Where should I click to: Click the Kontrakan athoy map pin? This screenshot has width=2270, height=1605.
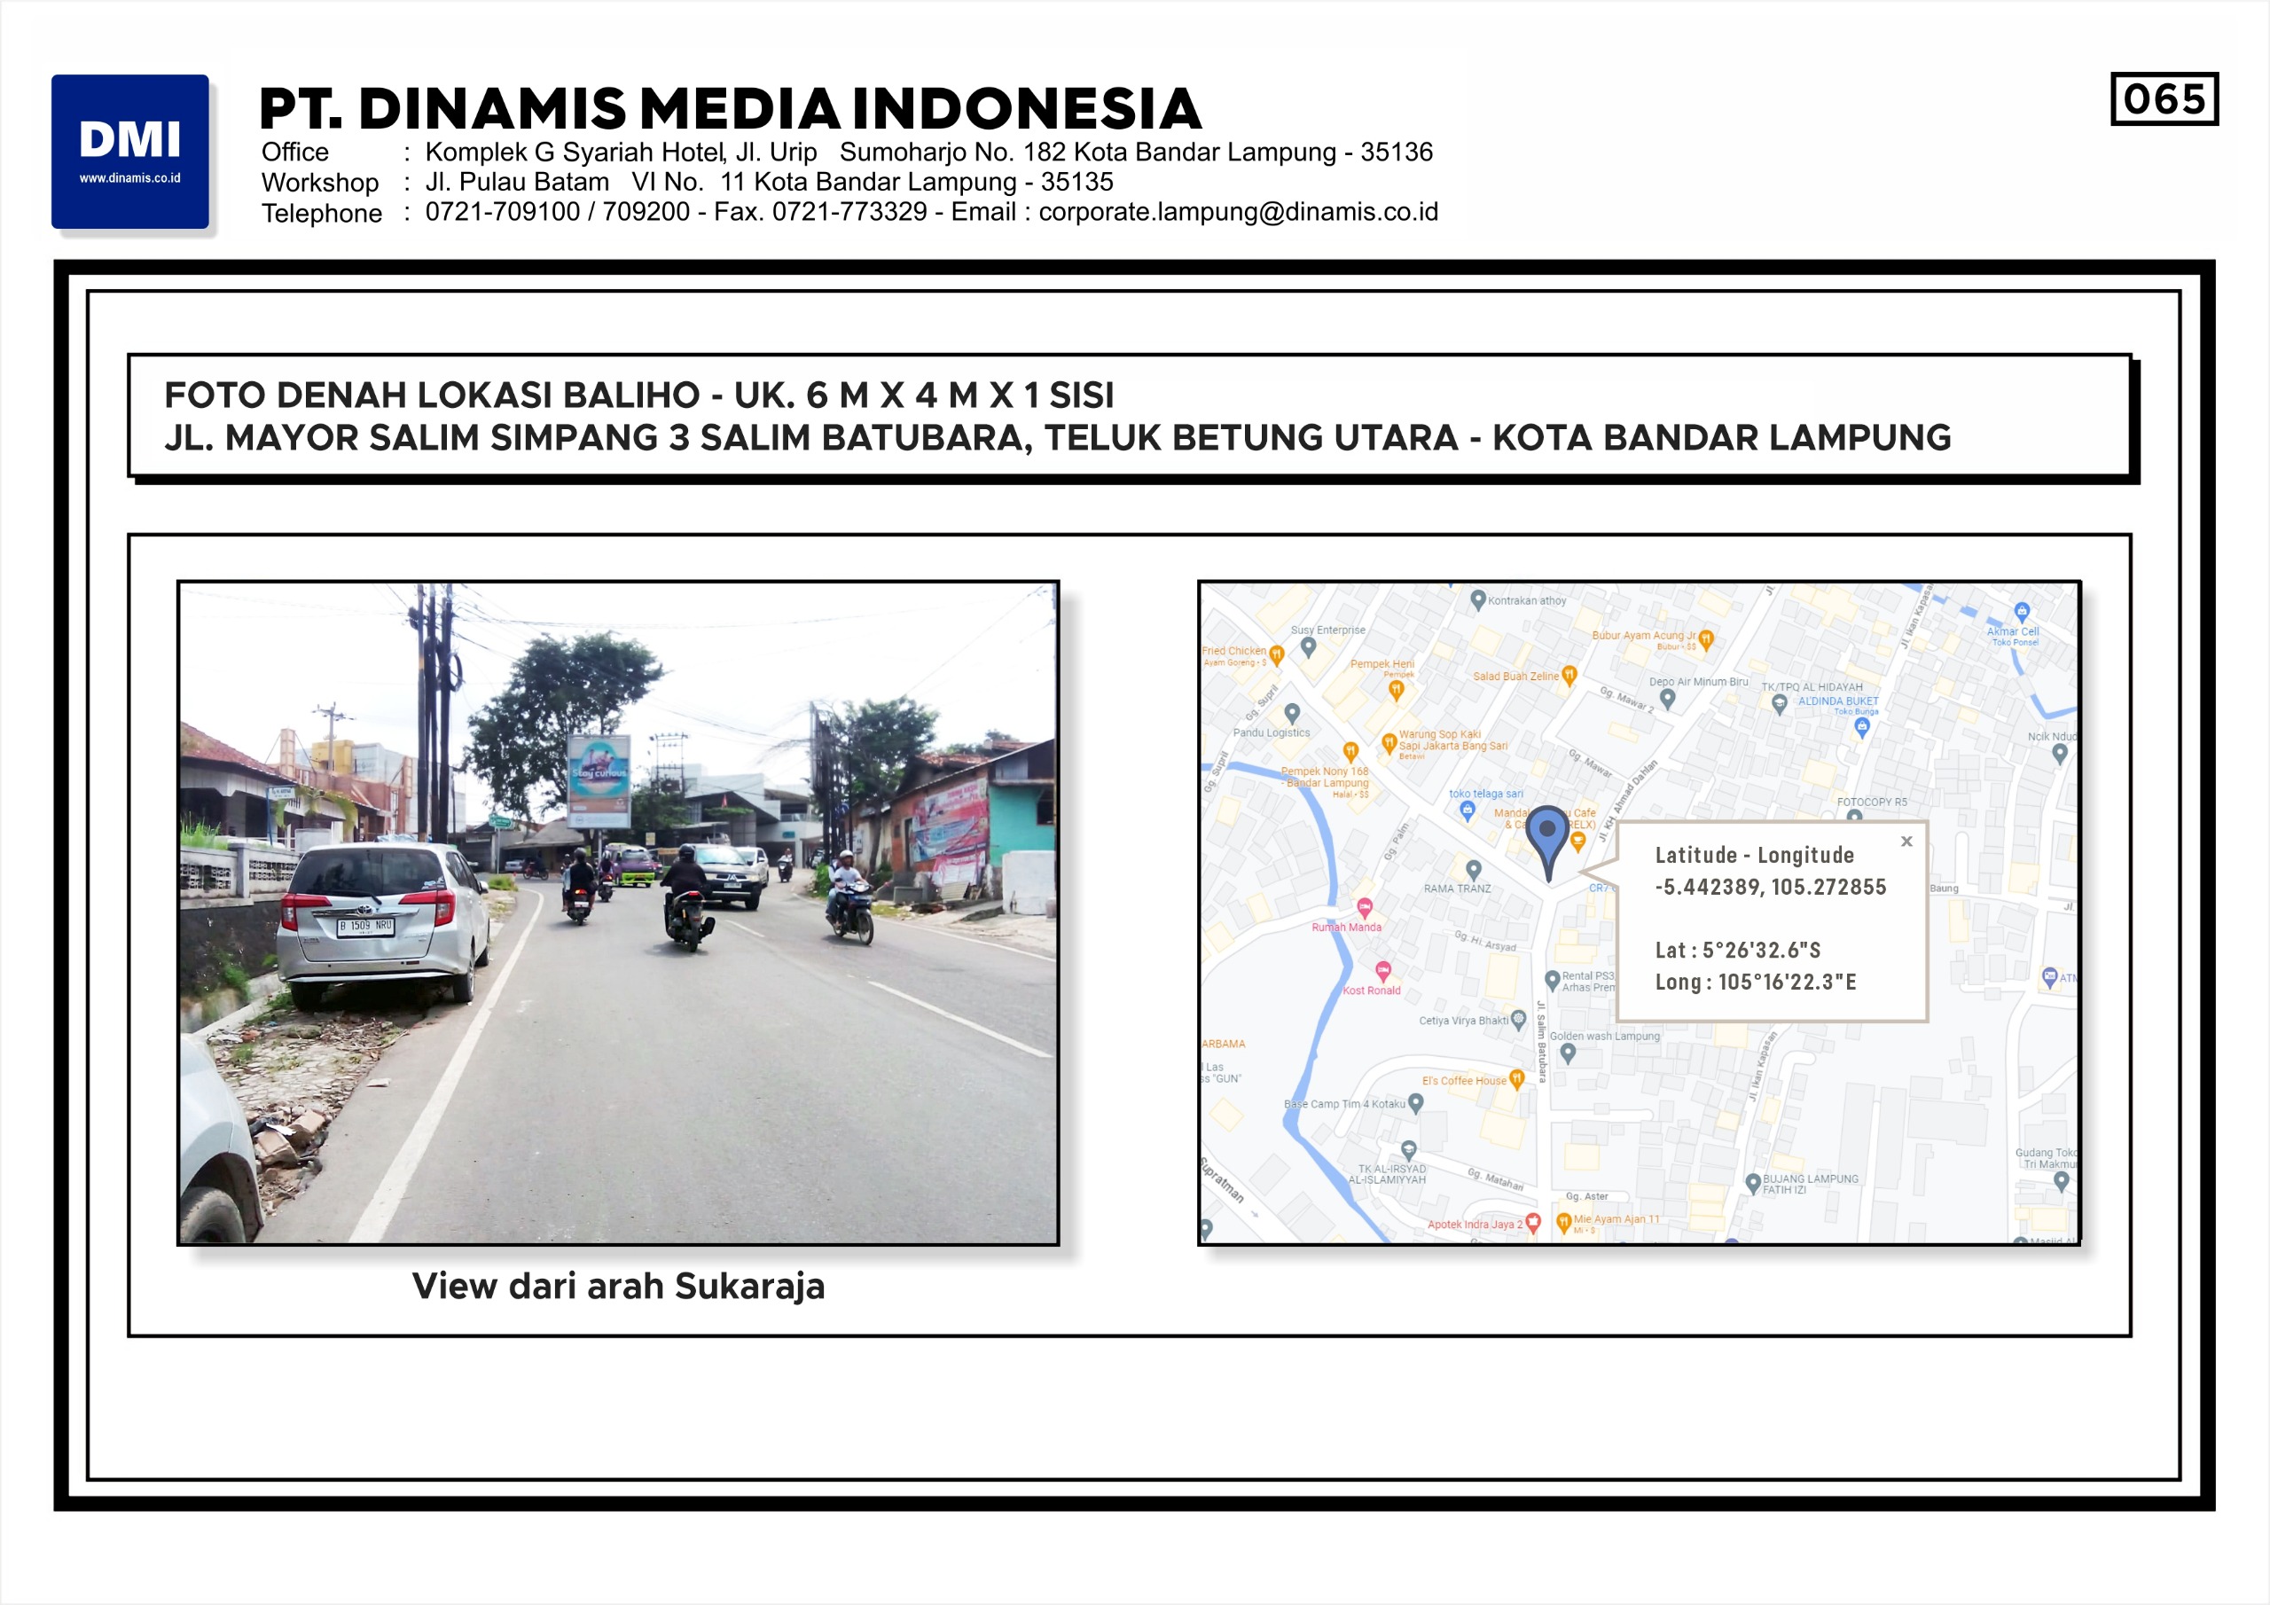pos(1478,600)
